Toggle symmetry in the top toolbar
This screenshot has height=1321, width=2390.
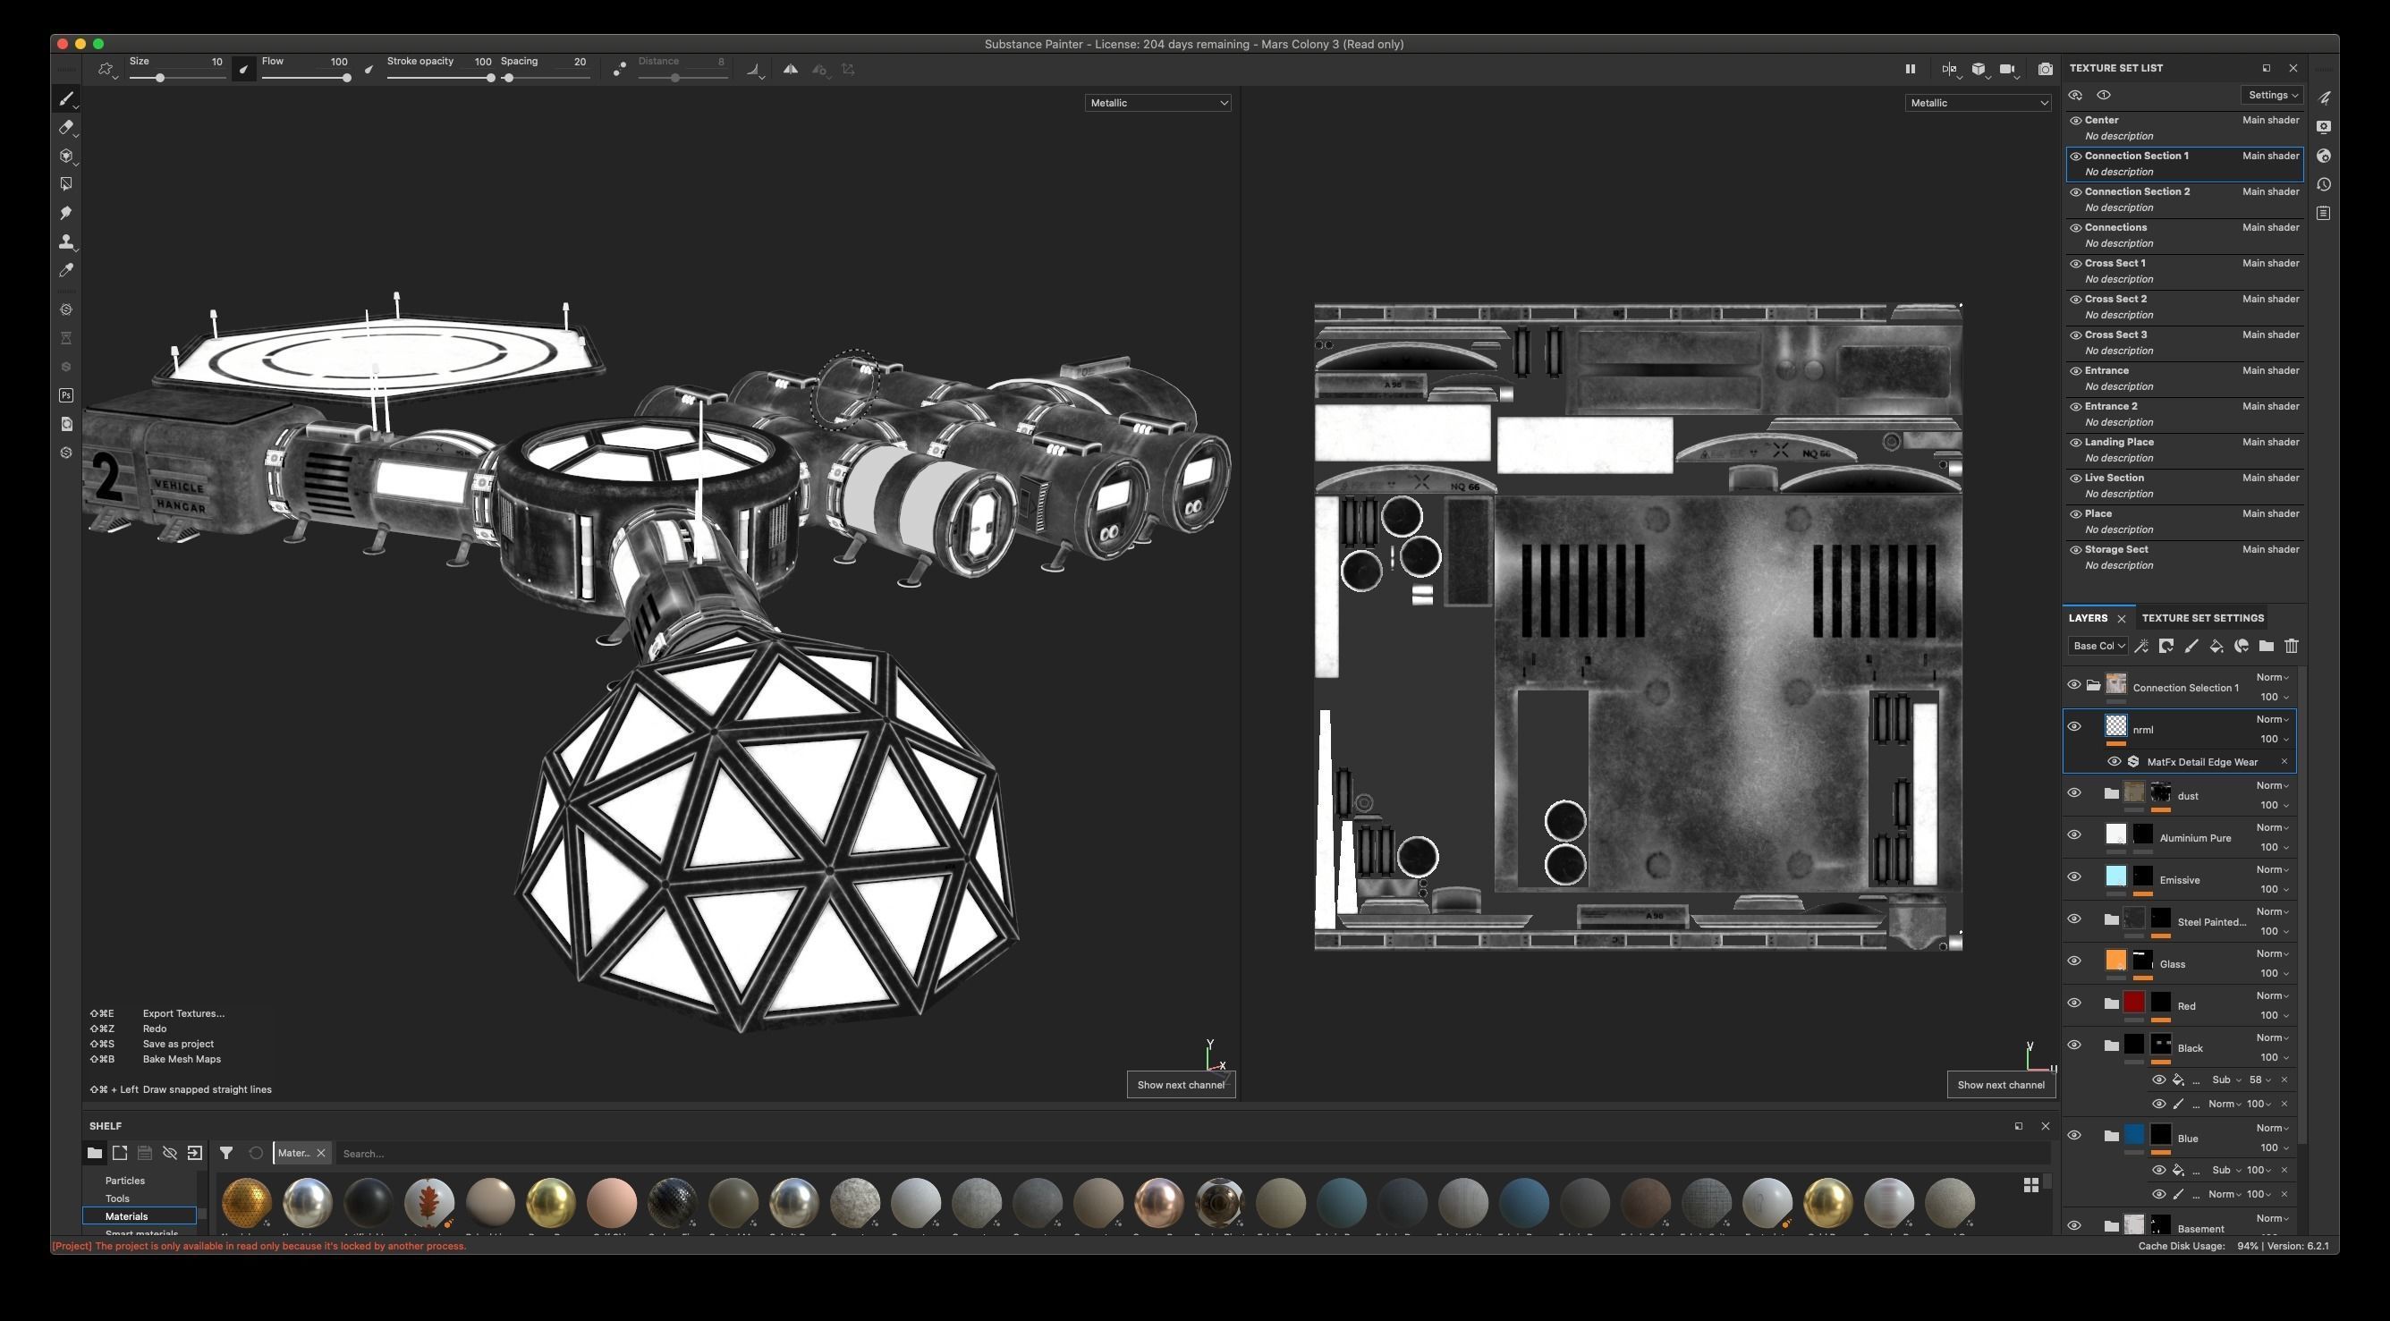791,69
